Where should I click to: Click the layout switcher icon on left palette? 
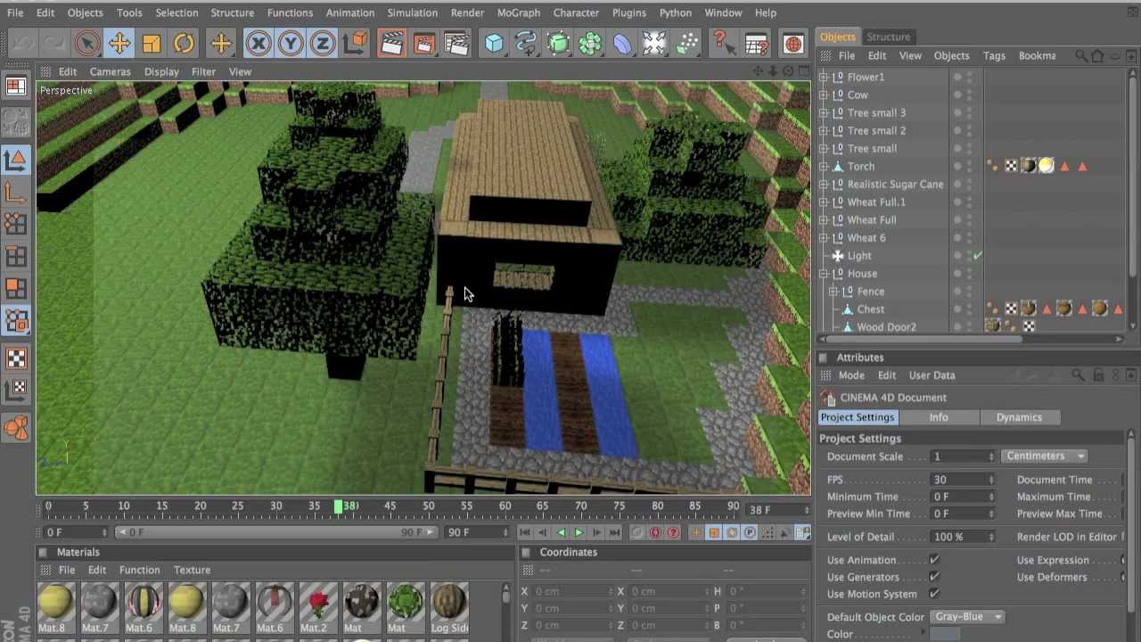coord(16,86)
